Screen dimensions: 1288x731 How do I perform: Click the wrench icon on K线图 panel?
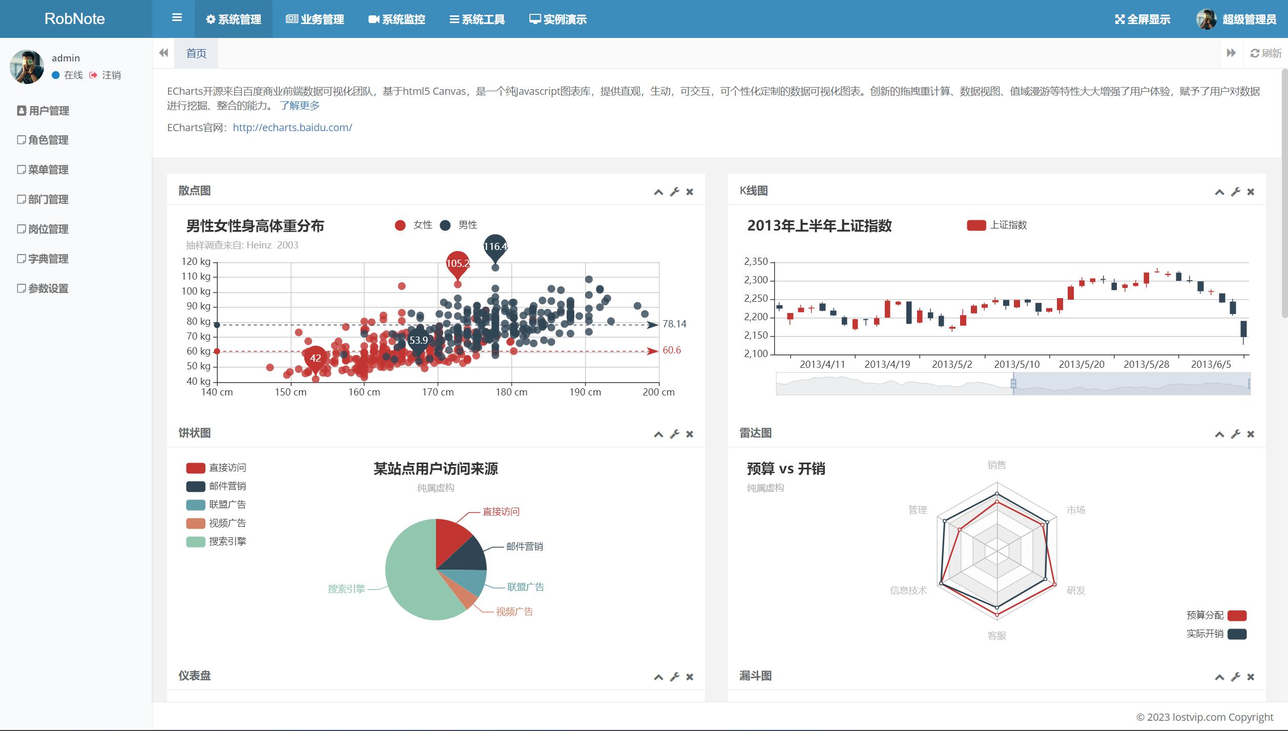[1235, 192]
